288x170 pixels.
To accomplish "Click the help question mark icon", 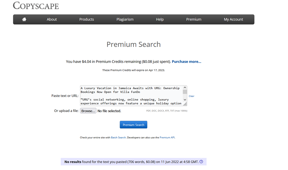I will click(x=201, y=161).
